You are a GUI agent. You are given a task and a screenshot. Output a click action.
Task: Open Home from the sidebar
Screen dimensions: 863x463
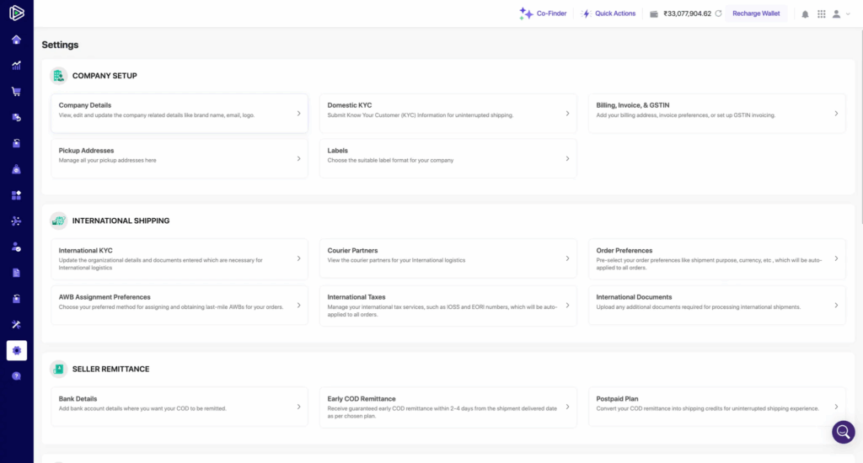tap(16, 40)
